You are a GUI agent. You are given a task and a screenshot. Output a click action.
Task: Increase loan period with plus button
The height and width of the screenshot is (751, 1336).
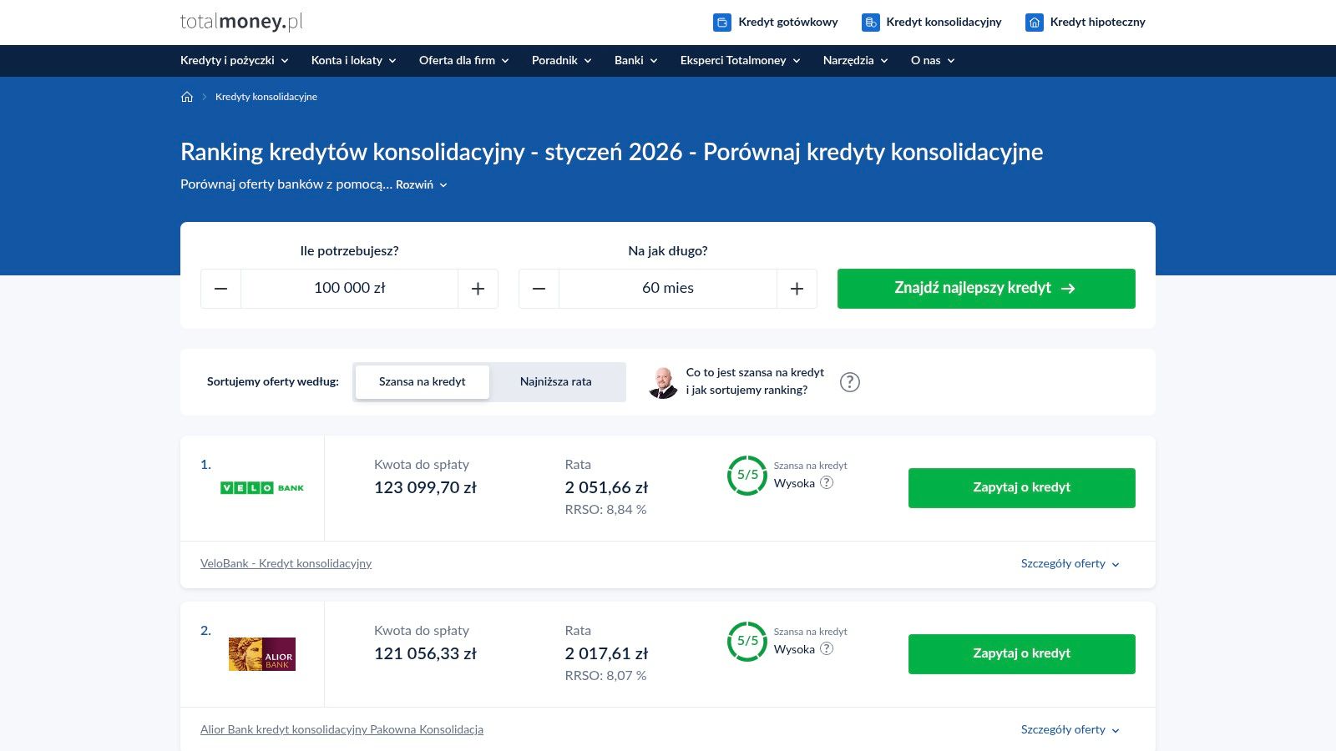coord(797,289)
